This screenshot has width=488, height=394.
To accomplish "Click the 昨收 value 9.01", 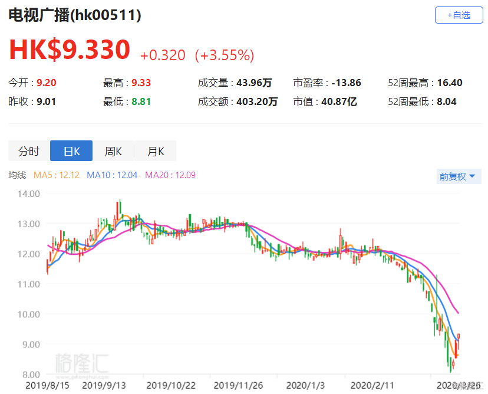I will 47,101.
